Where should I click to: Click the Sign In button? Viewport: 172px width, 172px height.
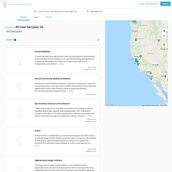tap(165, 4)
